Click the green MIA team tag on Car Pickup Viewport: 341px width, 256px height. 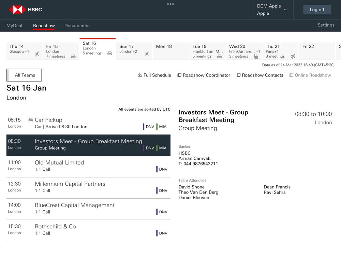(161, 127)
